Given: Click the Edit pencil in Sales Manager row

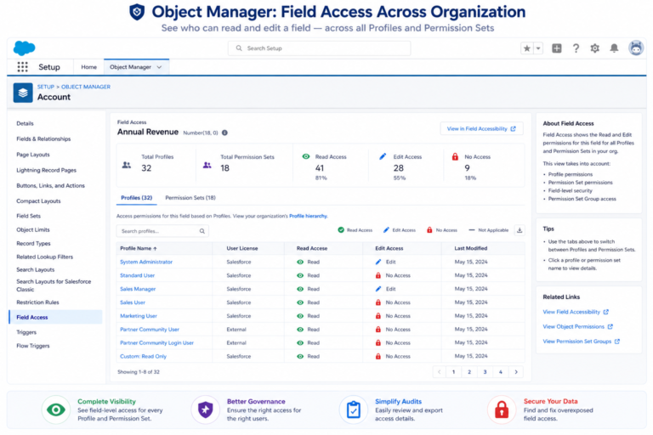Looking at the screenshot, I should coord(378,289).
